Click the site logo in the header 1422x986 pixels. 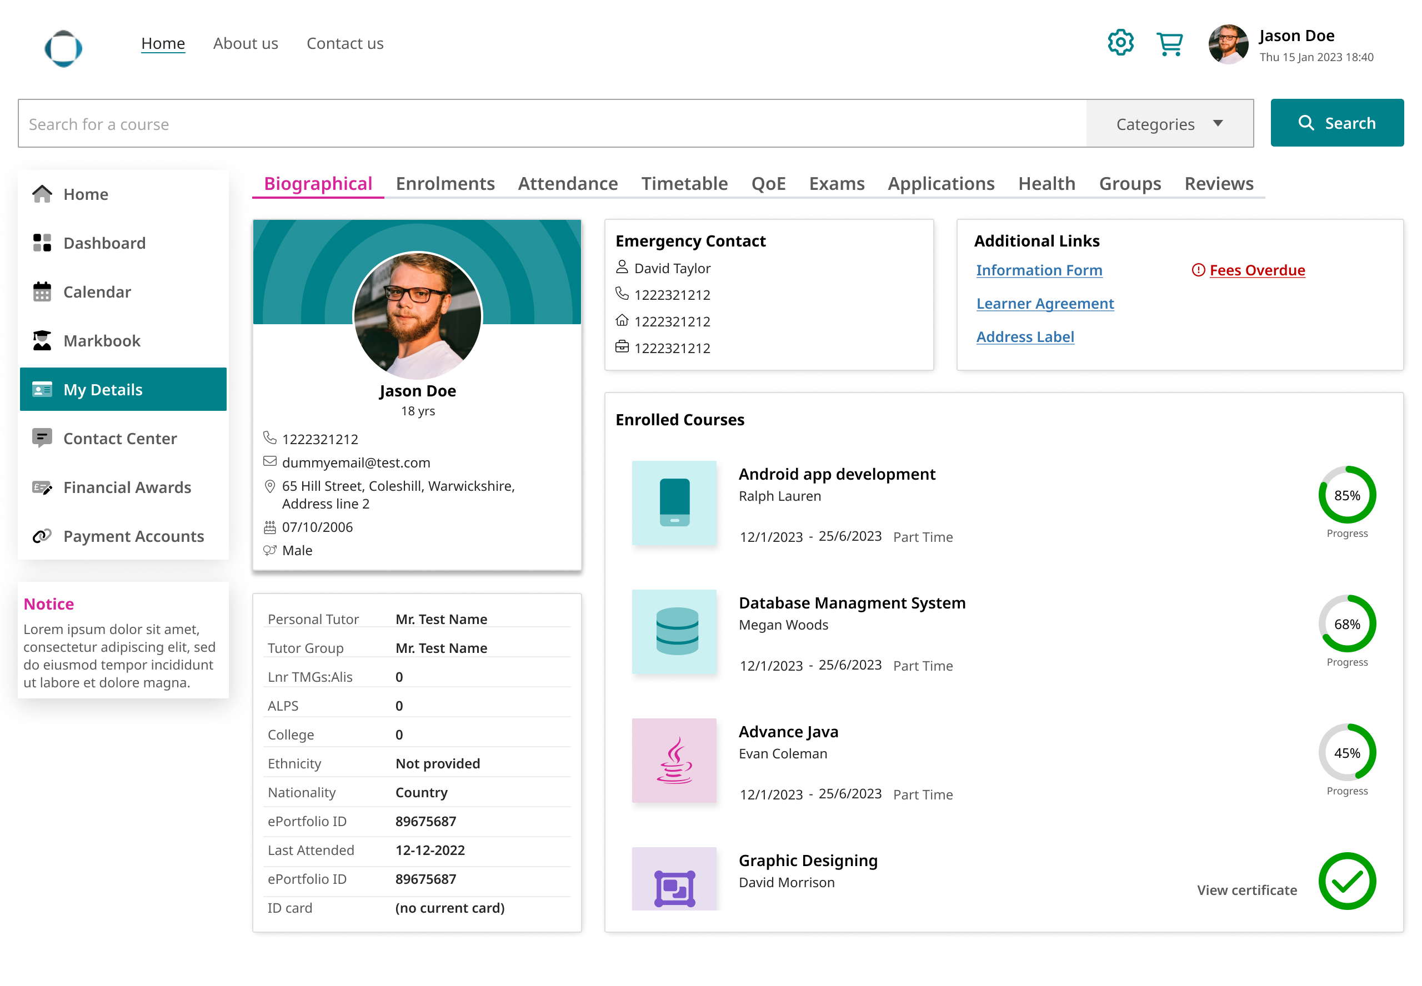pyautogui.click(x=63, y=48)
